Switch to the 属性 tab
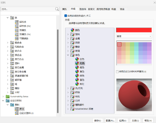Screen dimensions: 156x123 [64, 9]
